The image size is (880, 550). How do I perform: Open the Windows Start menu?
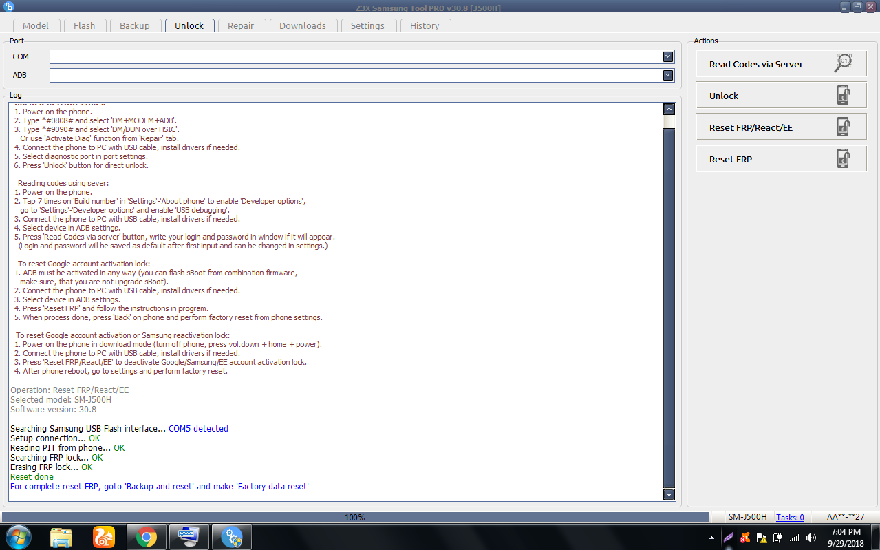point(18,537)
